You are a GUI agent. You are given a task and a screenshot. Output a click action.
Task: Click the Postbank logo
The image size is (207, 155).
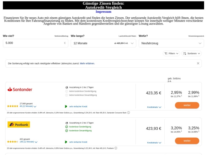[x=19, y=125]
